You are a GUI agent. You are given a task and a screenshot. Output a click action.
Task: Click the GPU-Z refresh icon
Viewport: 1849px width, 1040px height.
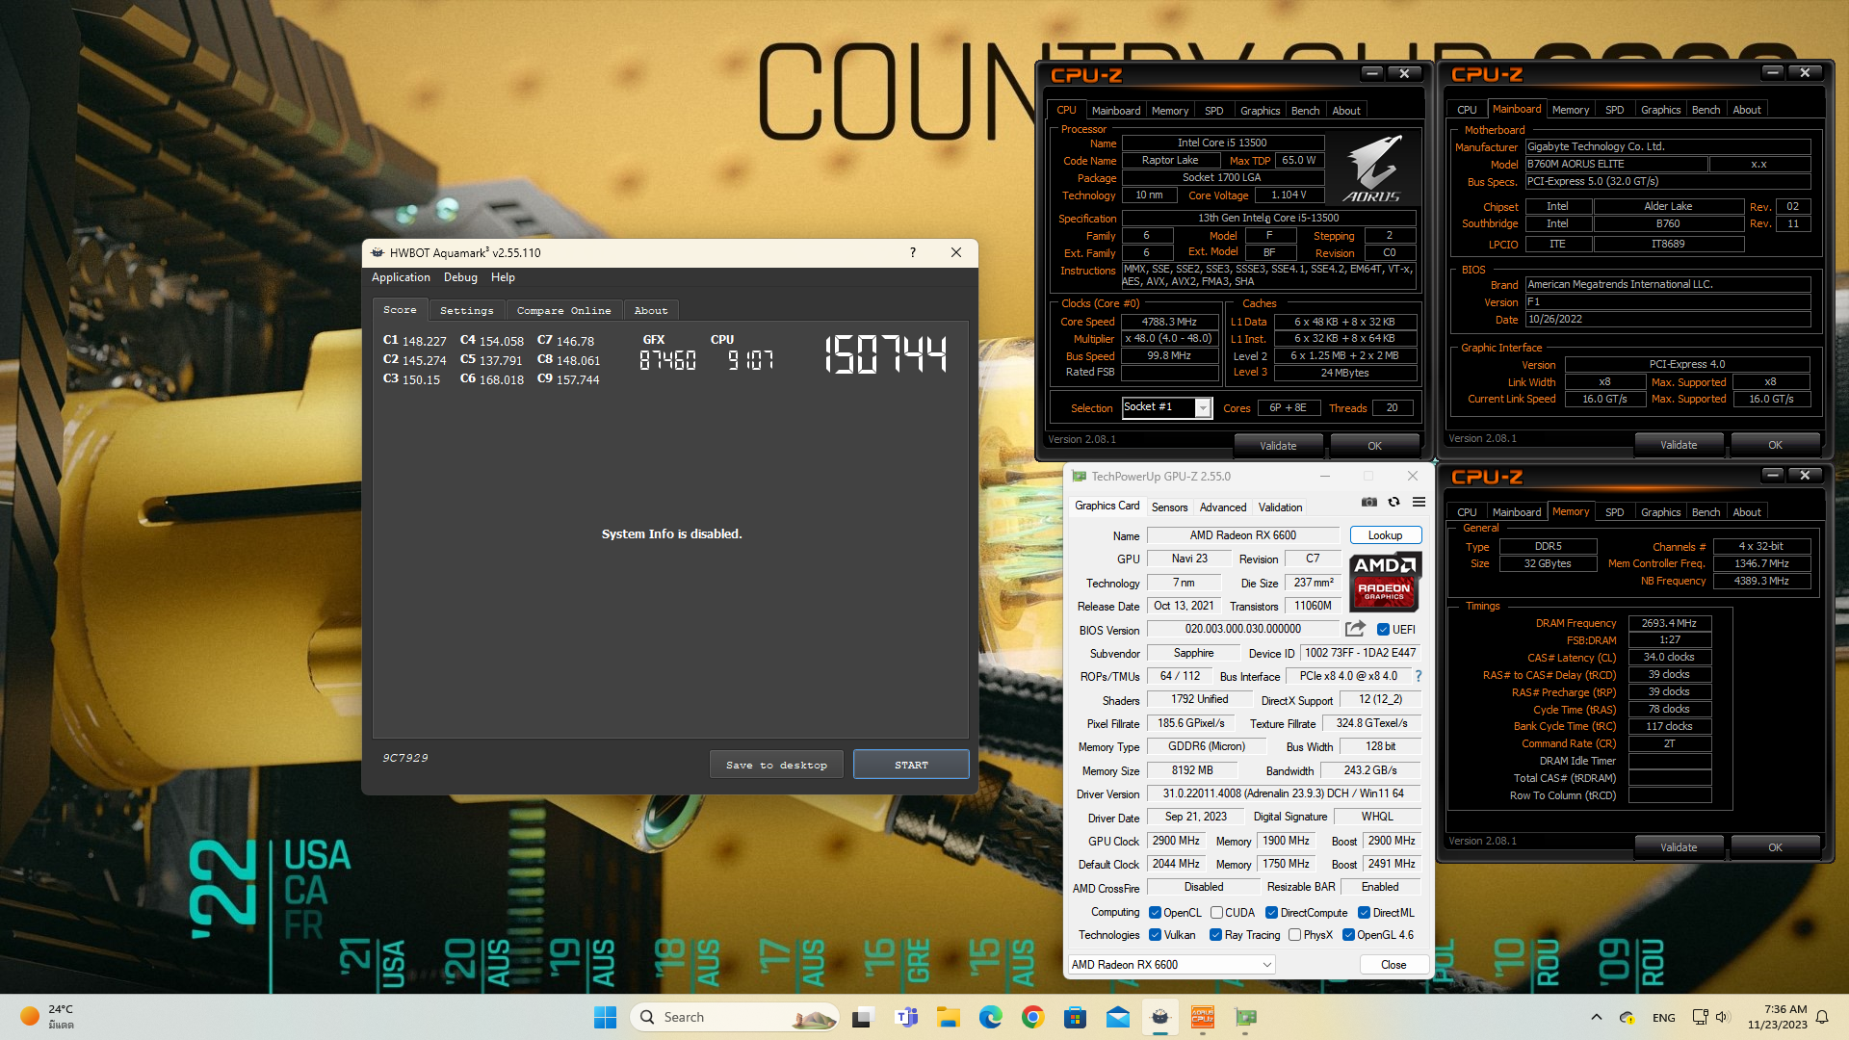(x=1393, y=502)
